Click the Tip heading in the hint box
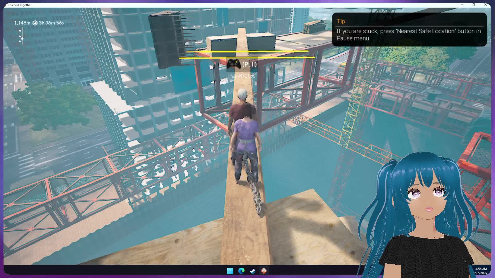Screen dimensions: 495x278 (341, 21)
